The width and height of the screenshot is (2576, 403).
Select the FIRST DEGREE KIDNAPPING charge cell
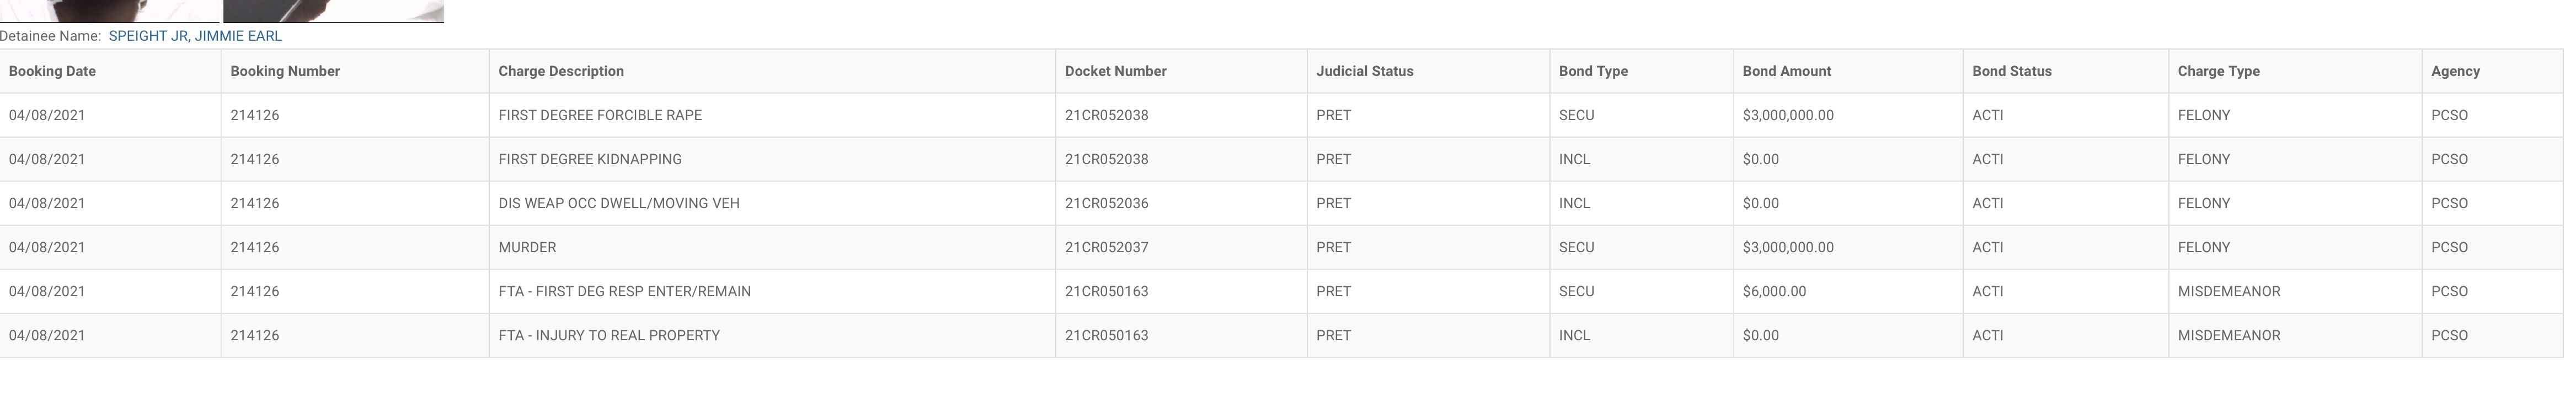772,159
